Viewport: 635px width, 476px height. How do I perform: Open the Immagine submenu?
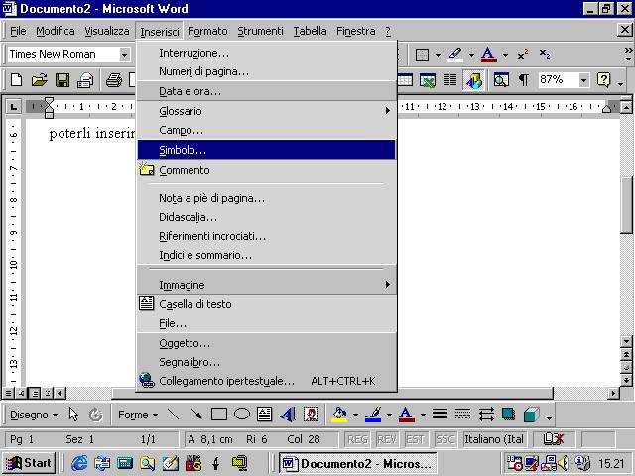(266, 285)
